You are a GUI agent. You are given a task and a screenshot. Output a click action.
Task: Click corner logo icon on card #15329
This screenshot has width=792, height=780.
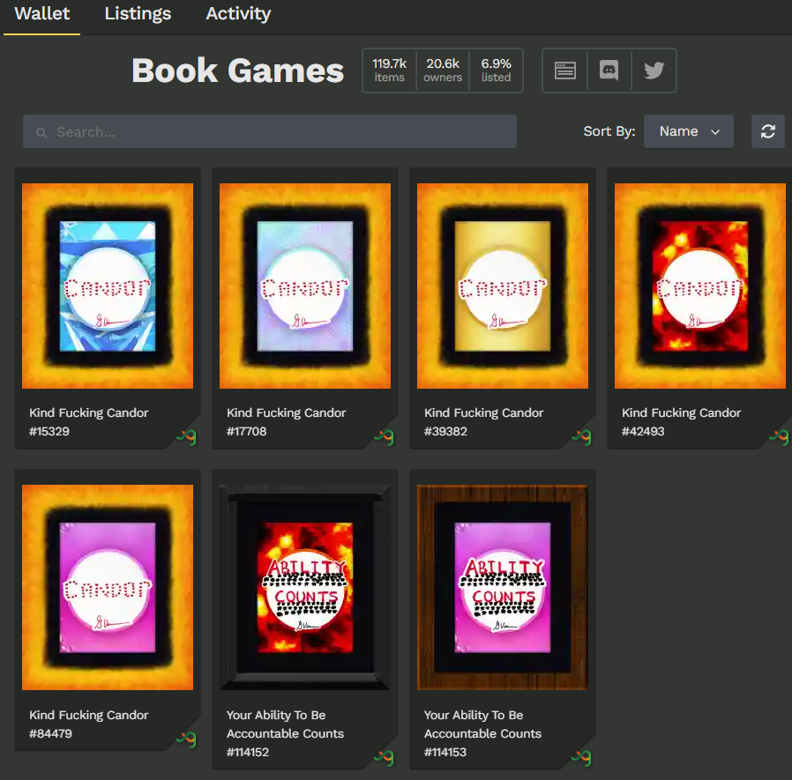click(186, 436)
